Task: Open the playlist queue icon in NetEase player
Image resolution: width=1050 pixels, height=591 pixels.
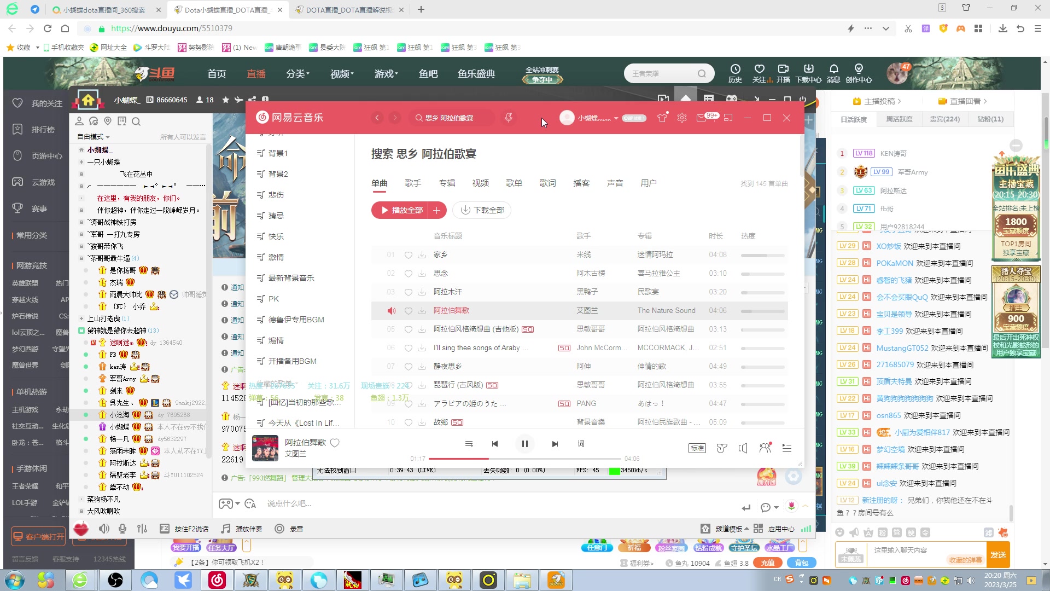Action: coord(786,448)
